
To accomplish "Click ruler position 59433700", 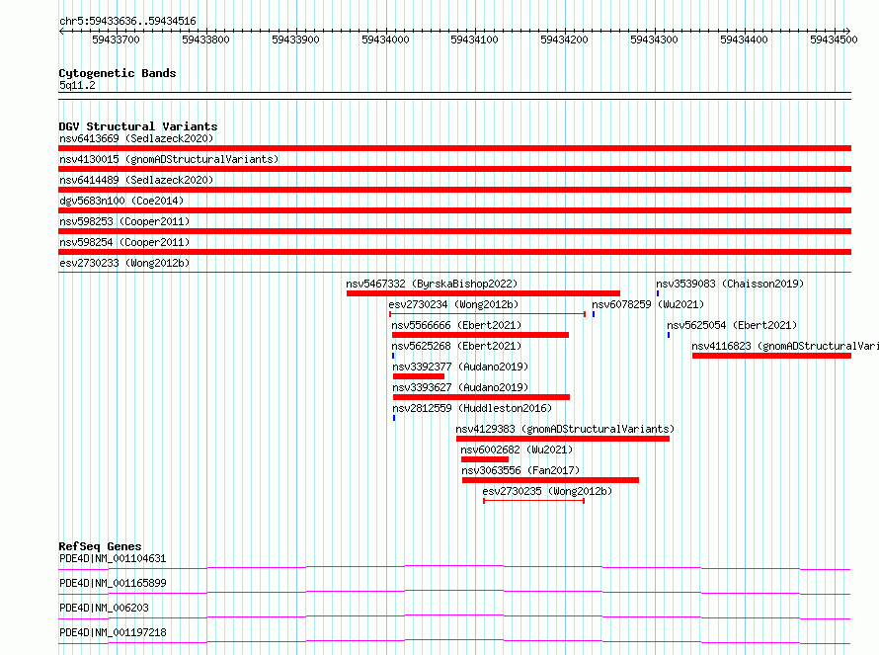I will (116, 40).
